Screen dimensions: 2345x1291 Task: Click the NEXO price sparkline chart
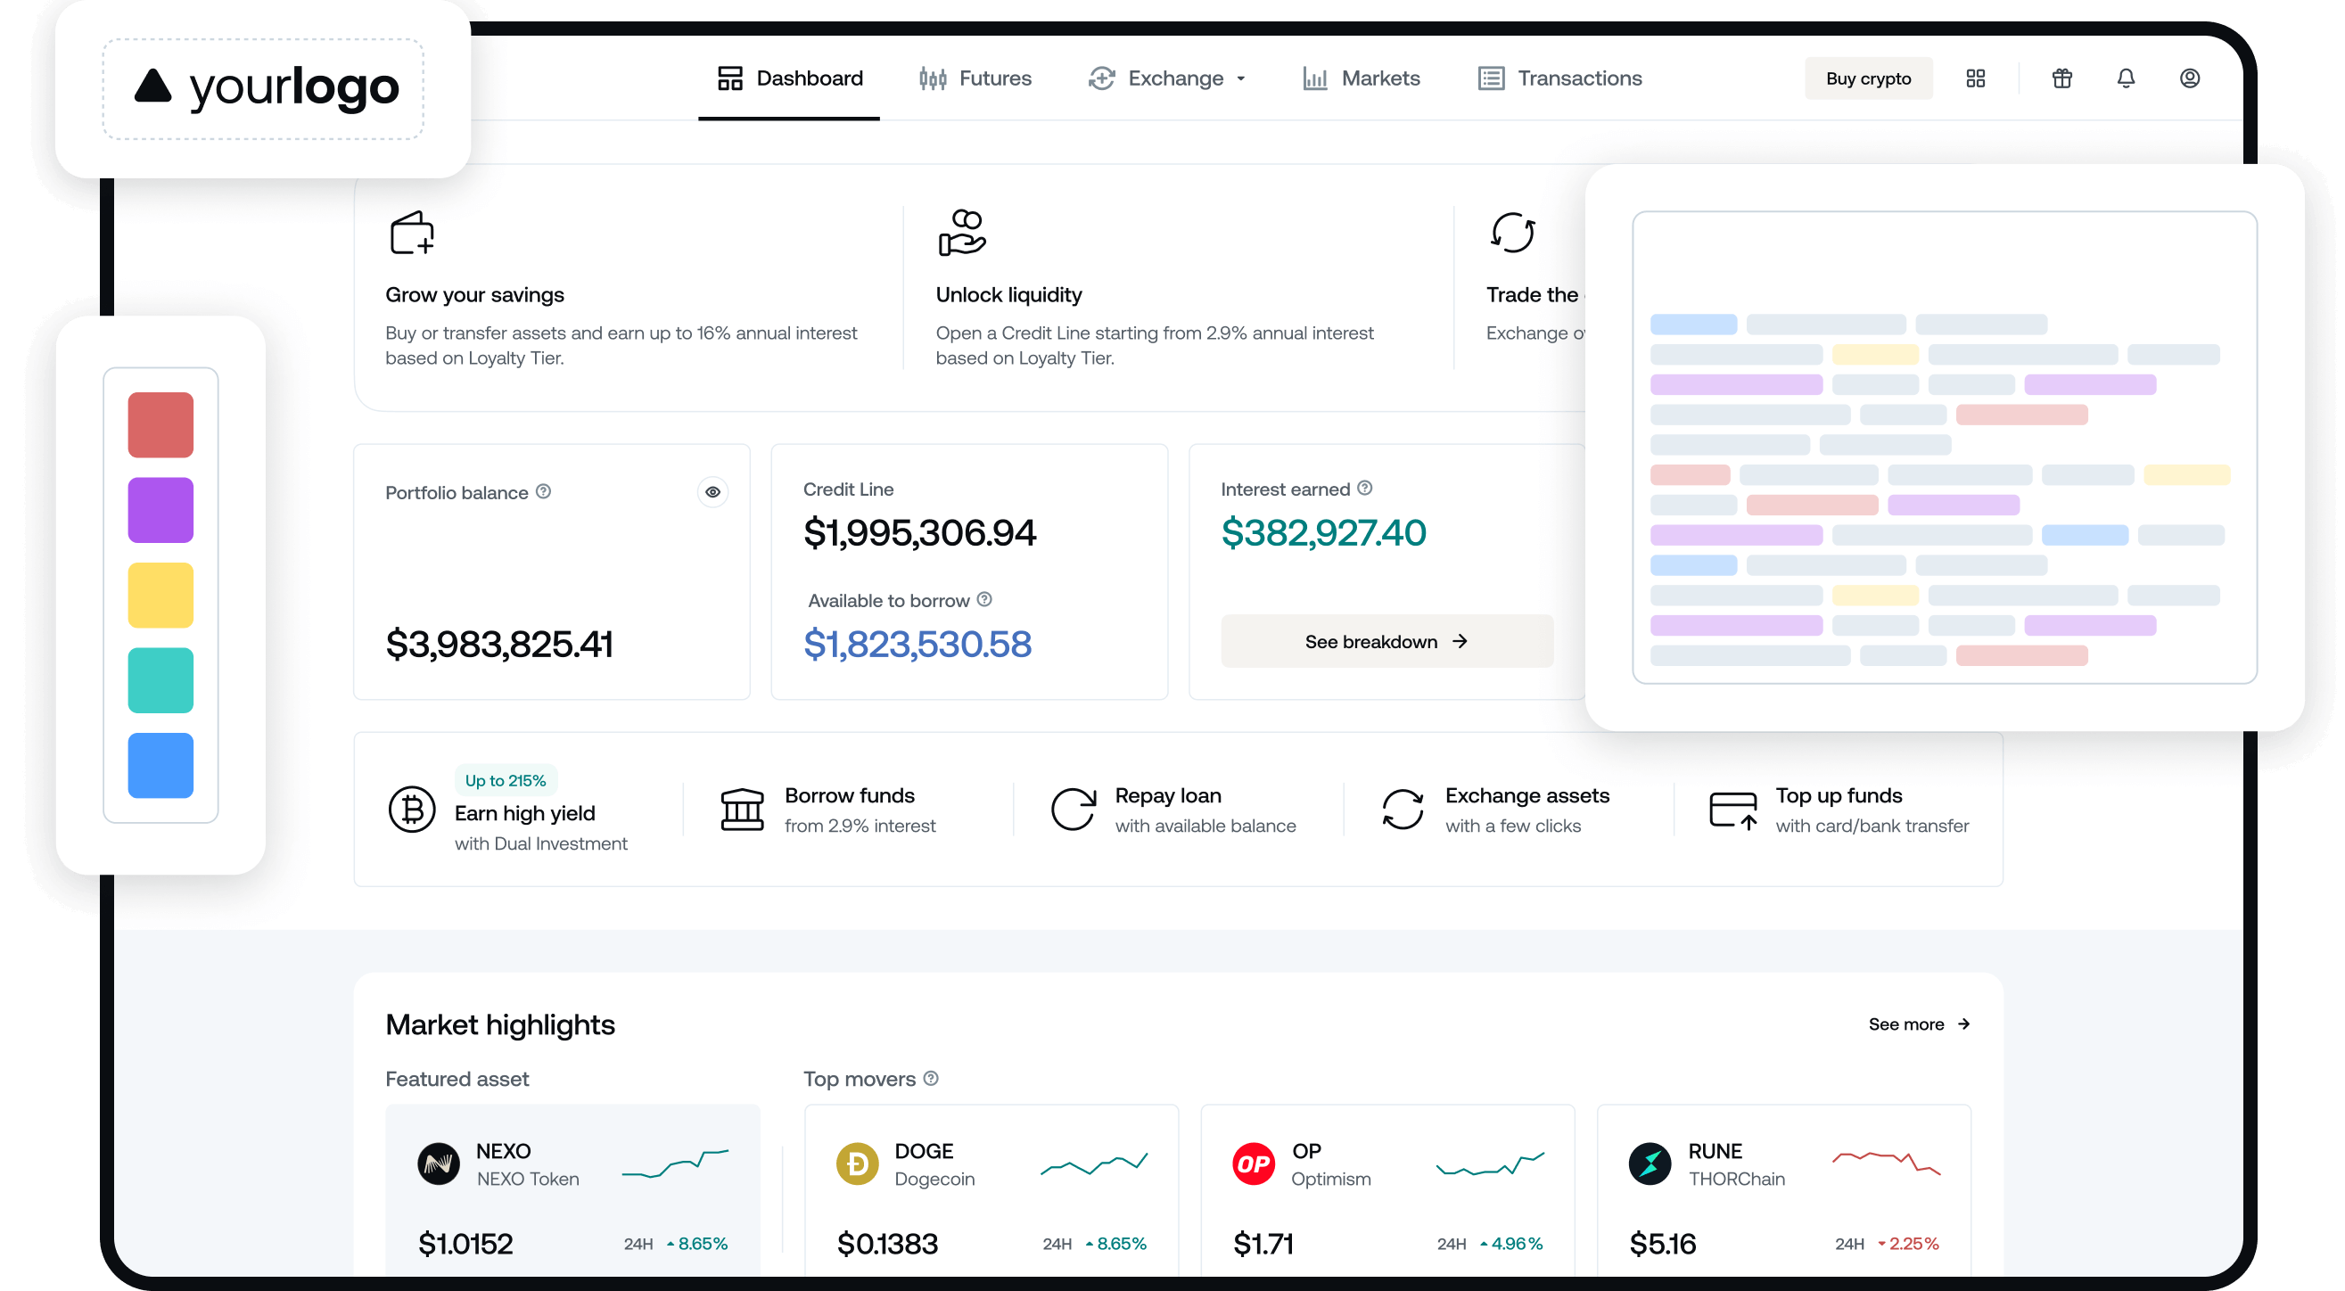(675, 1163)
